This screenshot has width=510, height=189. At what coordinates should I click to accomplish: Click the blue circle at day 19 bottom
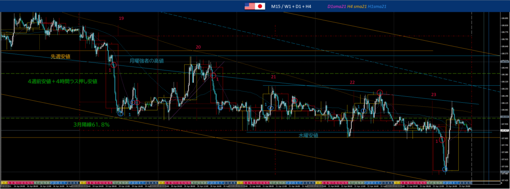click(121, 114)
